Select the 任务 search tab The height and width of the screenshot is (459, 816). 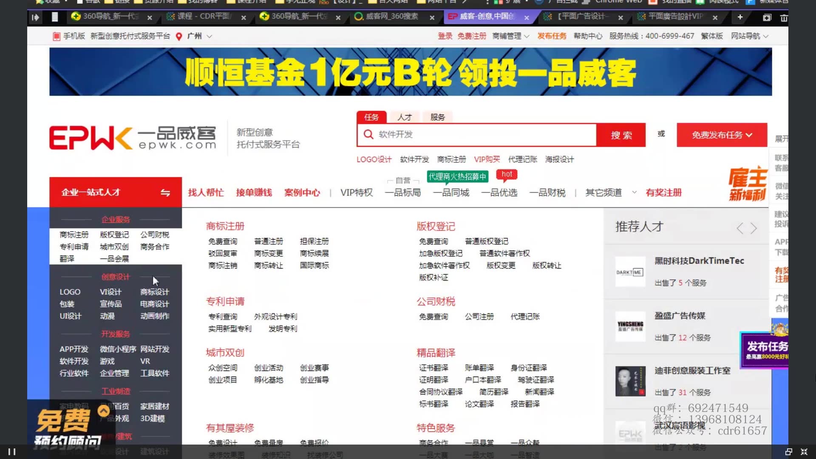tap(371, 117)
